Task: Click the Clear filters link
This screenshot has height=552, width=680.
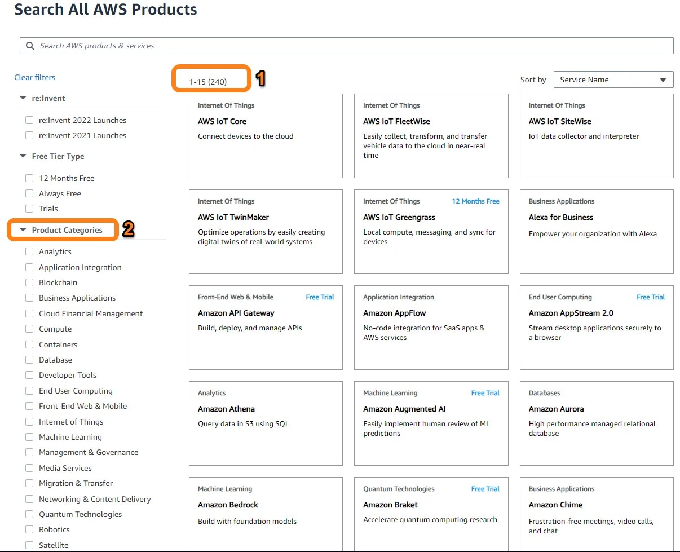Action: [x=36, y=77]
